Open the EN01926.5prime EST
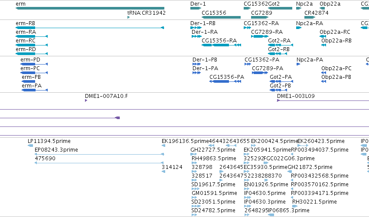369x217 pixels. 247,189
